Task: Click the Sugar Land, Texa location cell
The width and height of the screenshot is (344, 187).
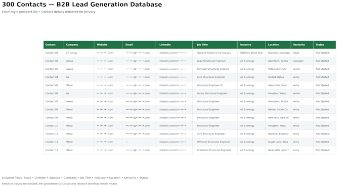Action: pos(278,142)
